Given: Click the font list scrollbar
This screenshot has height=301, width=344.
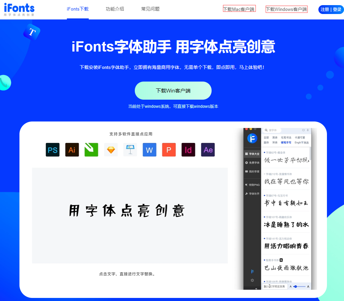Looking at the screenshot, I should tap(310, 154).
